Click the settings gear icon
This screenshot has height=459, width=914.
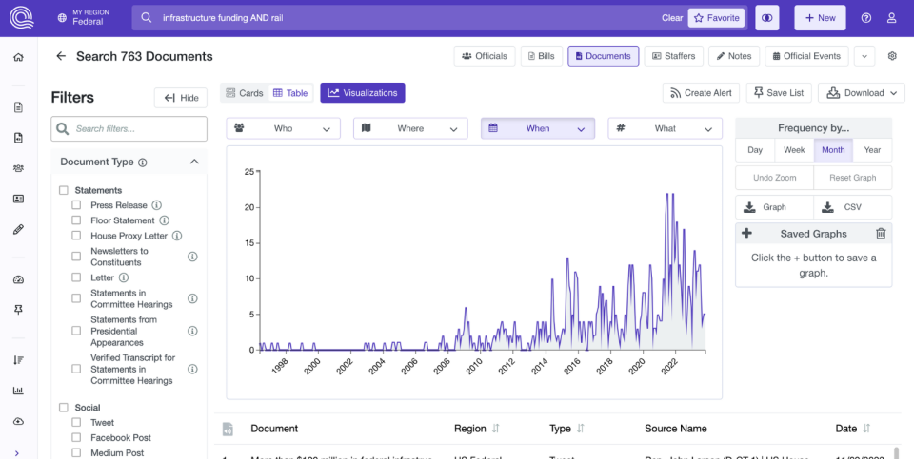892,56
